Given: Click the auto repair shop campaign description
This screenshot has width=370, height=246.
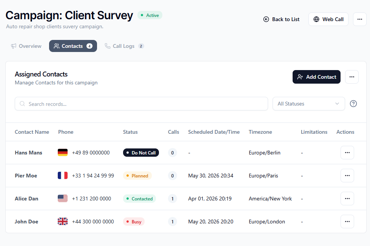Looking at the screenshot, I should point(55,26).
